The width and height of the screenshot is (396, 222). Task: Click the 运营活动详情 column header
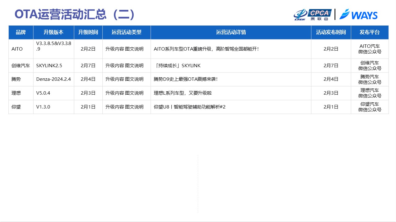[x=231, y=32]
